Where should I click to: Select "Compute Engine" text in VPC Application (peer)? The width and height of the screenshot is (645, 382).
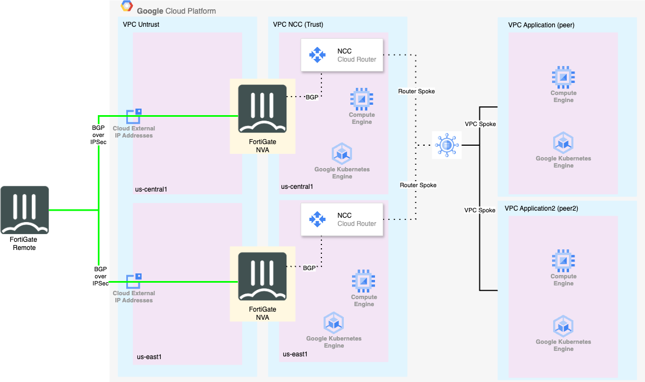point(564,97)
